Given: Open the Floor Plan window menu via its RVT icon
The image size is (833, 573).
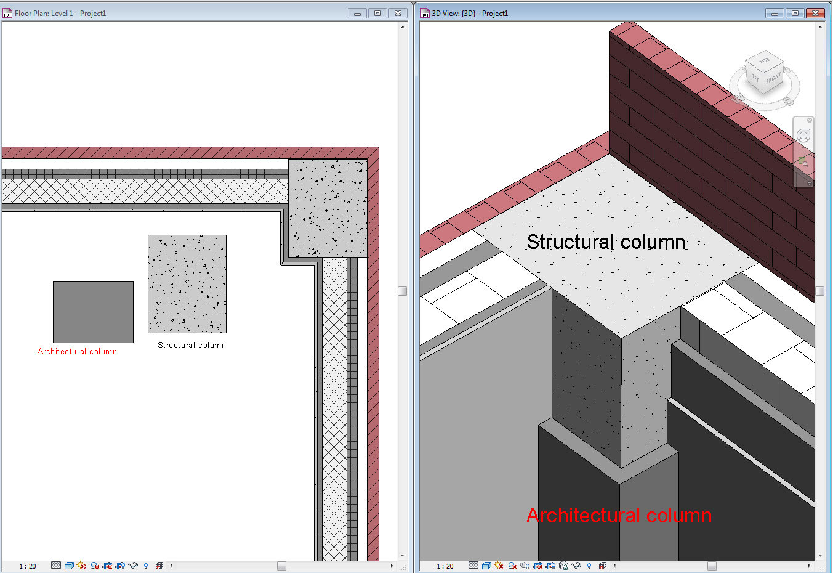Looking at the screenshot, I should tap(7, 12).
